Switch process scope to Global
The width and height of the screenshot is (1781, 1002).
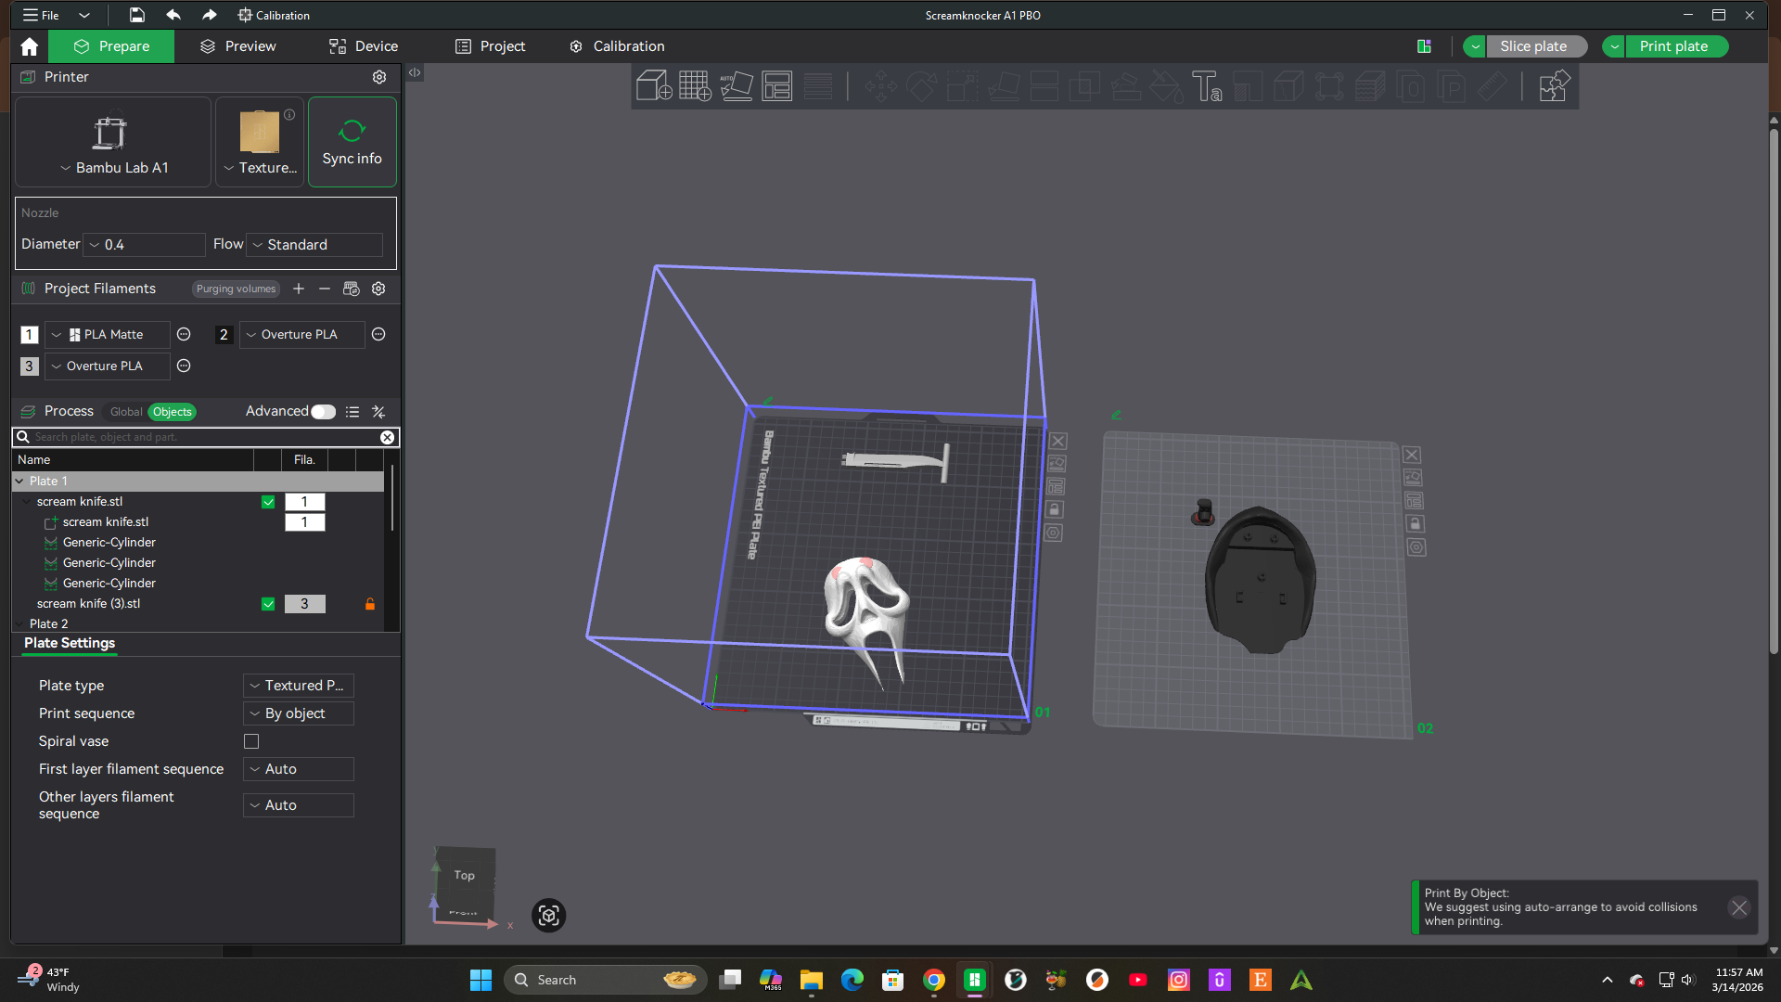[x=126, y=412]
